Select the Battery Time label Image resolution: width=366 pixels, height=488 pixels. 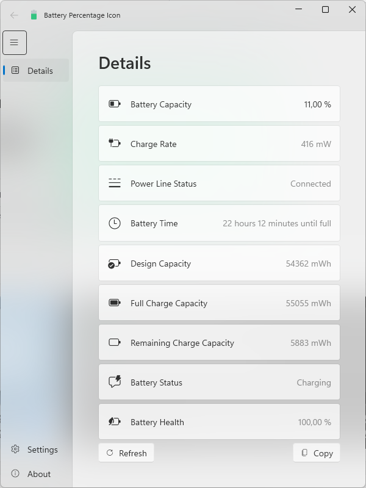tap(154, 223)
